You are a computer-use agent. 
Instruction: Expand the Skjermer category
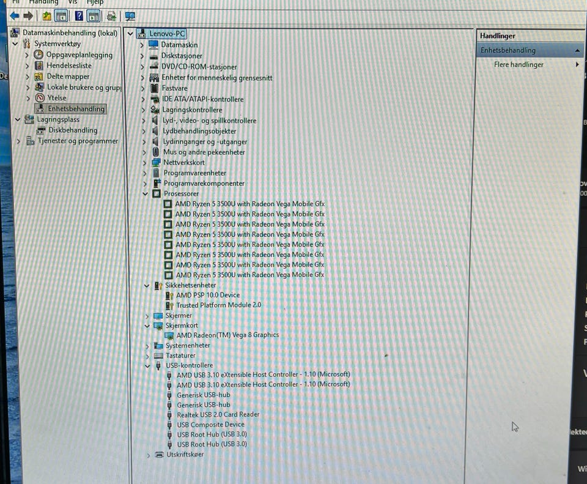pos(147,316)
